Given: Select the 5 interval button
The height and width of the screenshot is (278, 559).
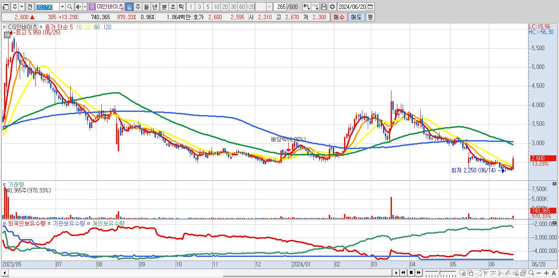Looking at the screenshot, I should coord(208,7).
